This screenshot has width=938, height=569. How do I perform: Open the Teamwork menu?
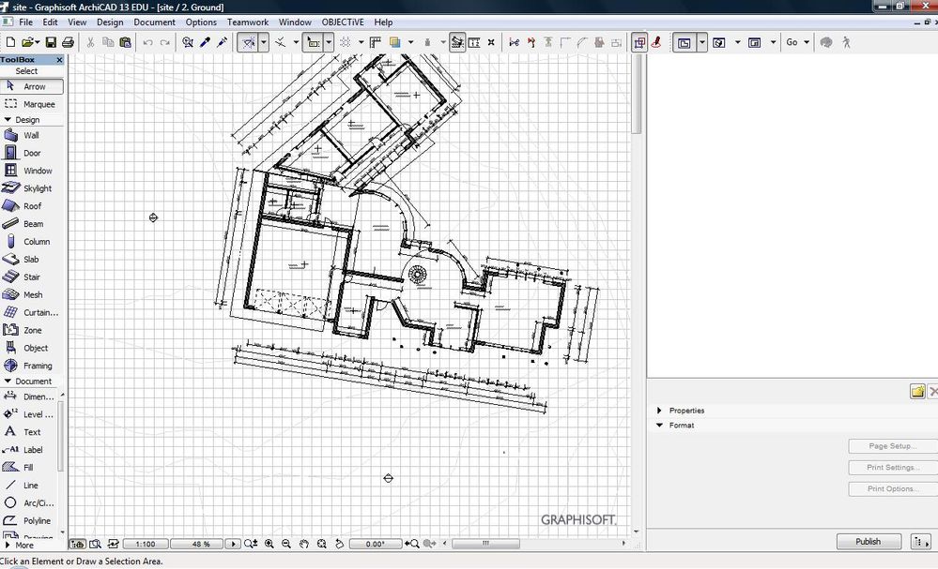[248, 22]
